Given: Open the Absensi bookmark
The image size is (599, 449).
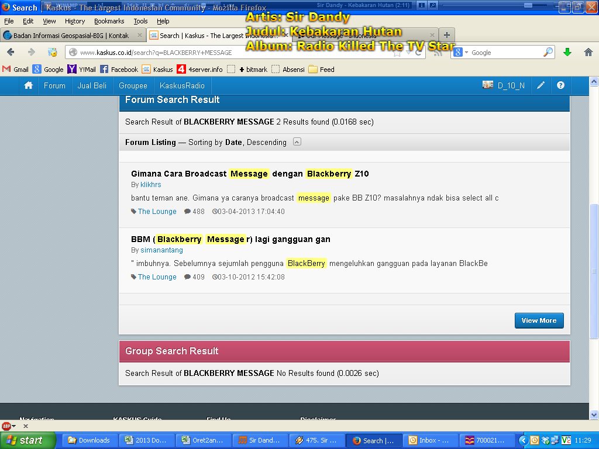Looking at the screenshot, I should [288, 69].
